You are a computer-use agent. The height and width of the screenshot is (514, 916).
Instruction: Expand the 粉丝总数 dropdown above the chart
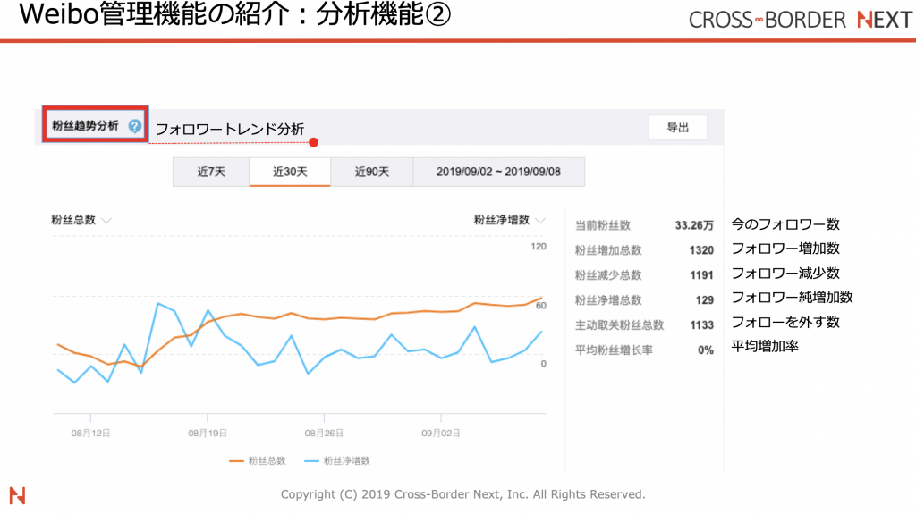[81, 220]
